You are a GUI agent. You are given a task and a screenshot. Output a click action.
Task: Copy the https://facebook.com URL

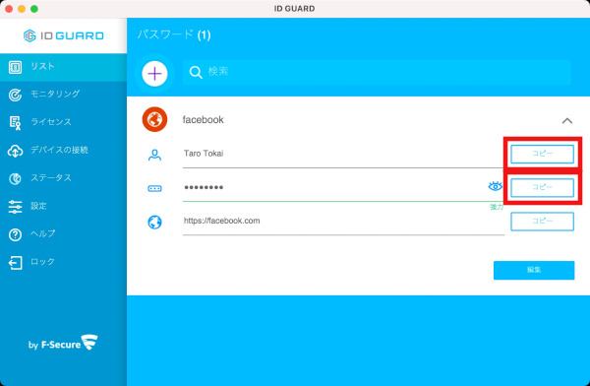pos(542,222)
